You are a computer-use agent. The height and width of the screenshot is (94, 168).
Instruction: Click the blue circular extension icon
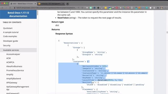94,8
